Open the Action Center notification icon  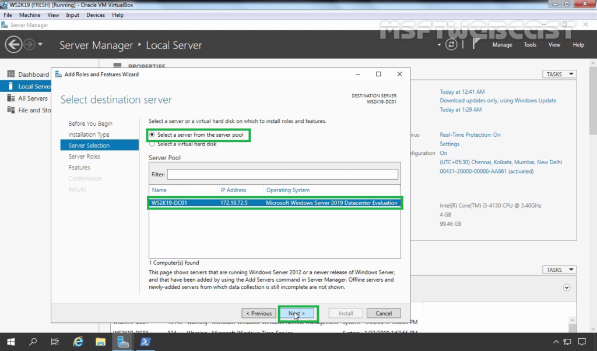click(582, 342)
